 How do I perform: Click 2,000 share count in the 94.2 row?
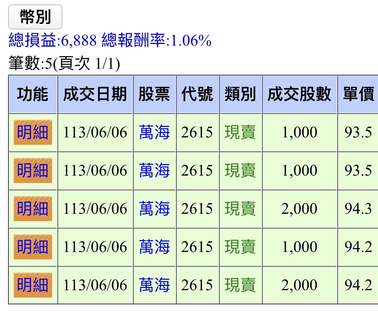300,285
